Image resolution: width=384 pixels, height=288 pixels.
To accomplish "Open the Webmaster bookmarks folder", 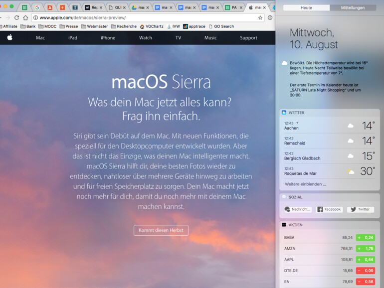I will pyautogui.click(x=94, y=26).
